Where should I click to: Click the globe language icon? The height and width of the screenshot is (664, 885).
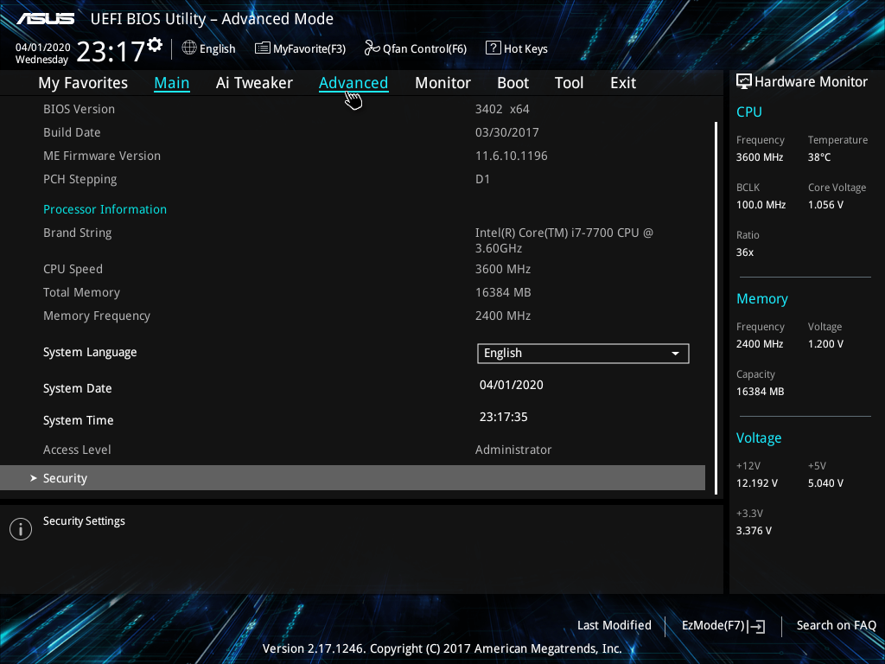189,48
